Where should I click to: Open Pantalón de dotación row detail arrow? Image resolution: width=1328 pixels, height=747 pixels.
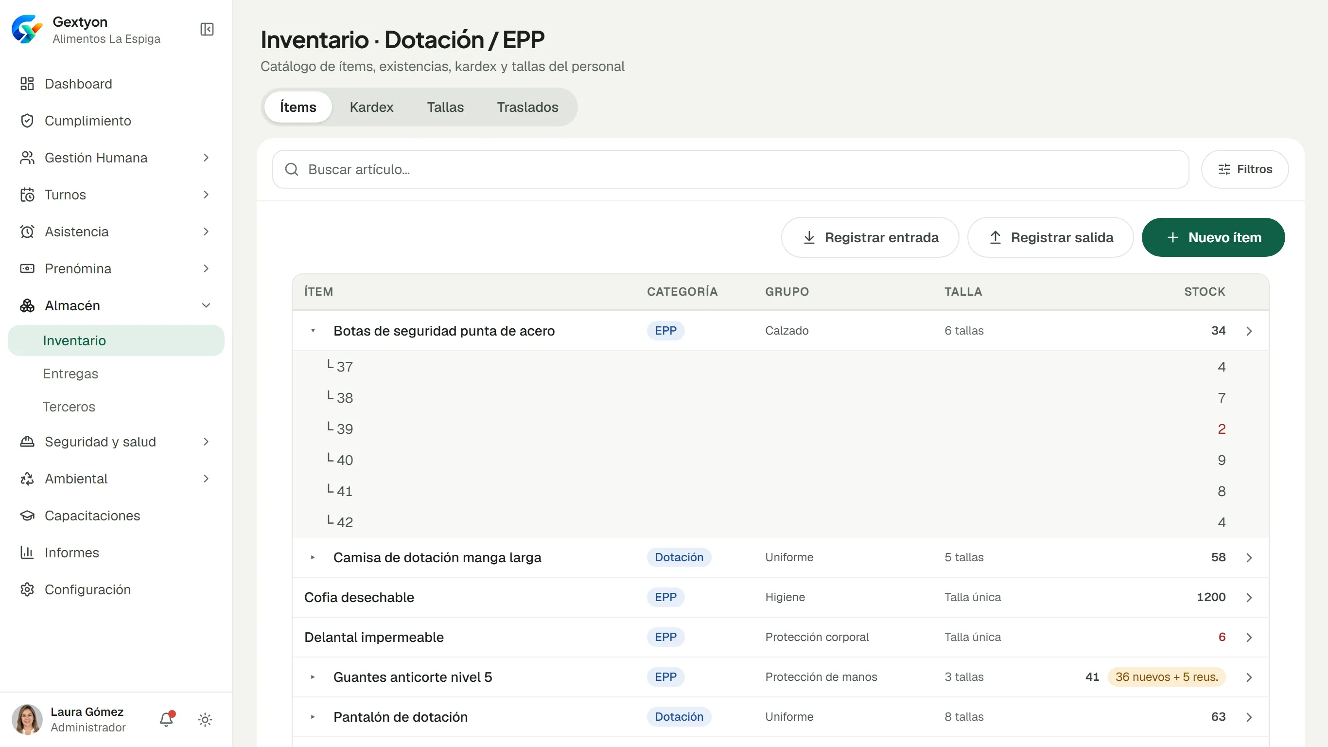click(x=1249, y=717)
